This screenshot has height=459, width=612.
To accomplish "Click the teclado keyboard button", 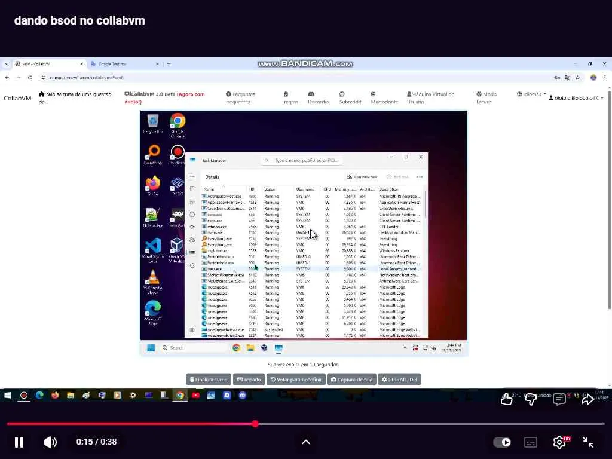I will [x=249, y=380].
